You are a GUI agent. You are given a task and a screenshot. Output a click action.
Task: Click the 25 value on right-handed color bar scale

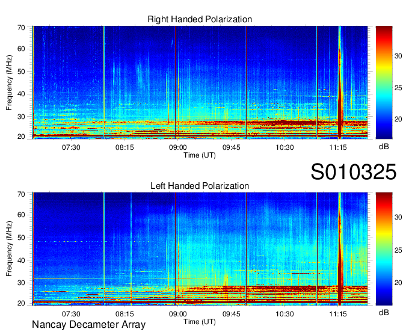click(x=398, y=88)
